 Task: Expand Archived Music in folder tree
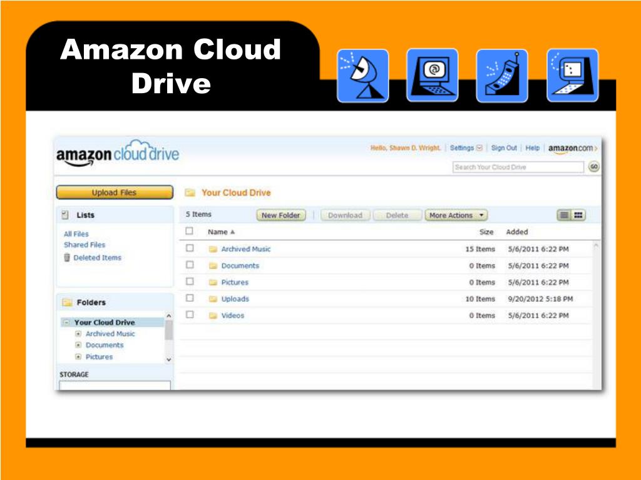[x=78, y=334]
